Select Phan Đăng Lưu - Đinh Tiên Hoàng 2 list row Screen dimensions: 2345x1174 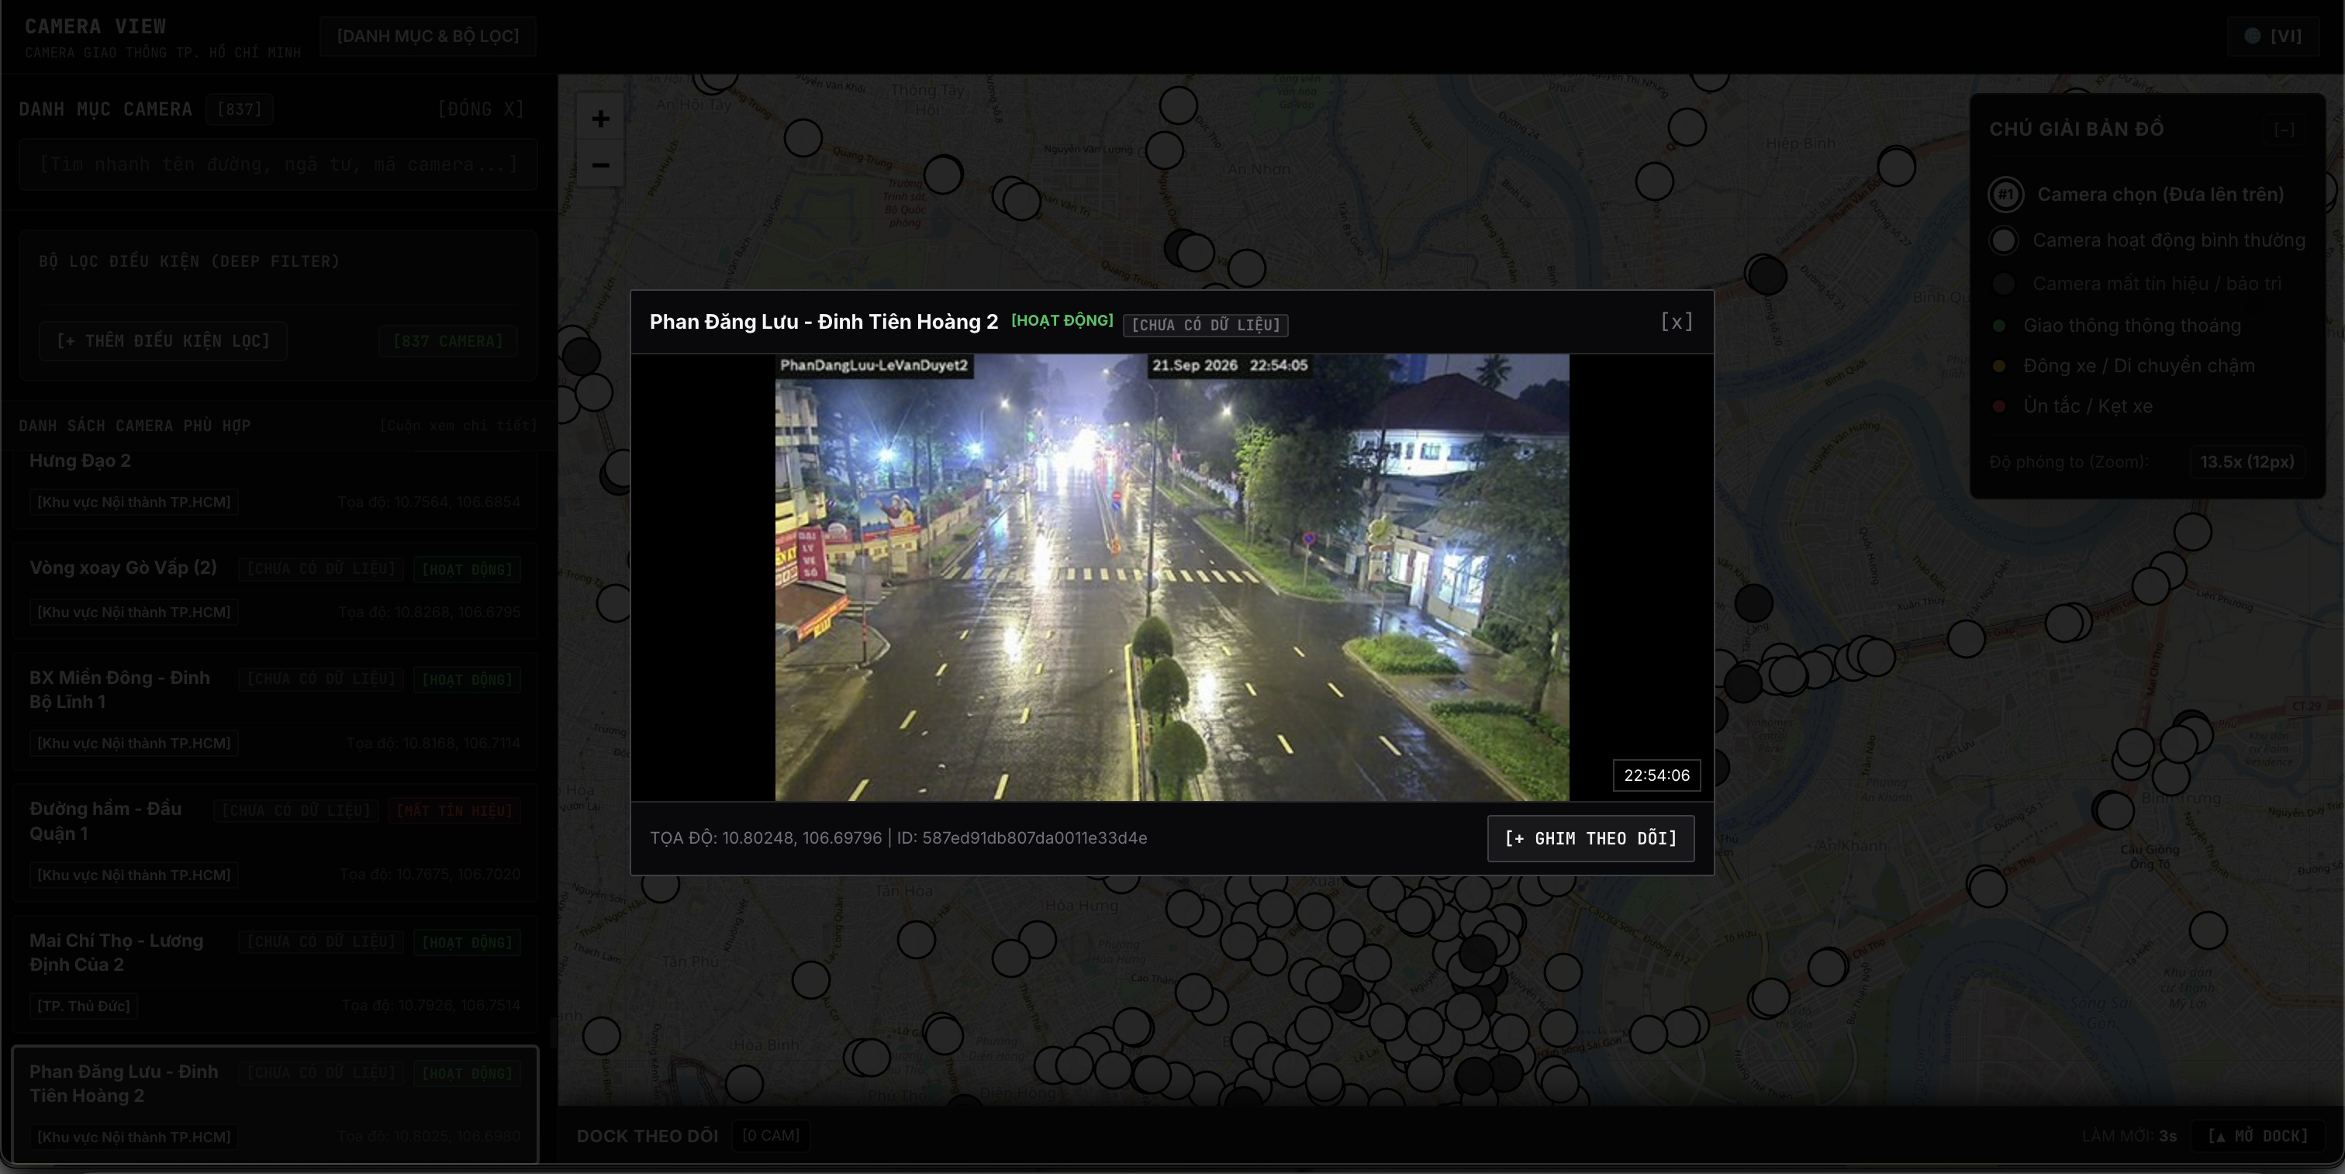click(275, 1104)
